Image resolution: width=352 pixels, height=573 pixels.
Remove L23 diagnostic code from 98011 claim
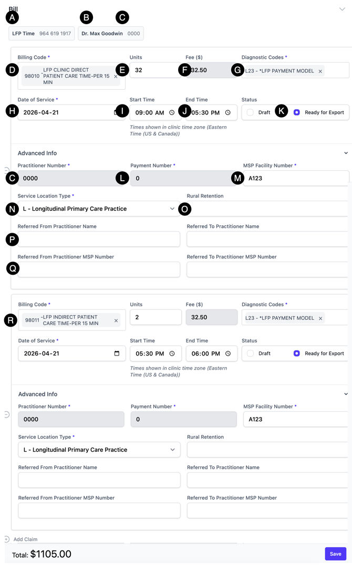point(320,318)
